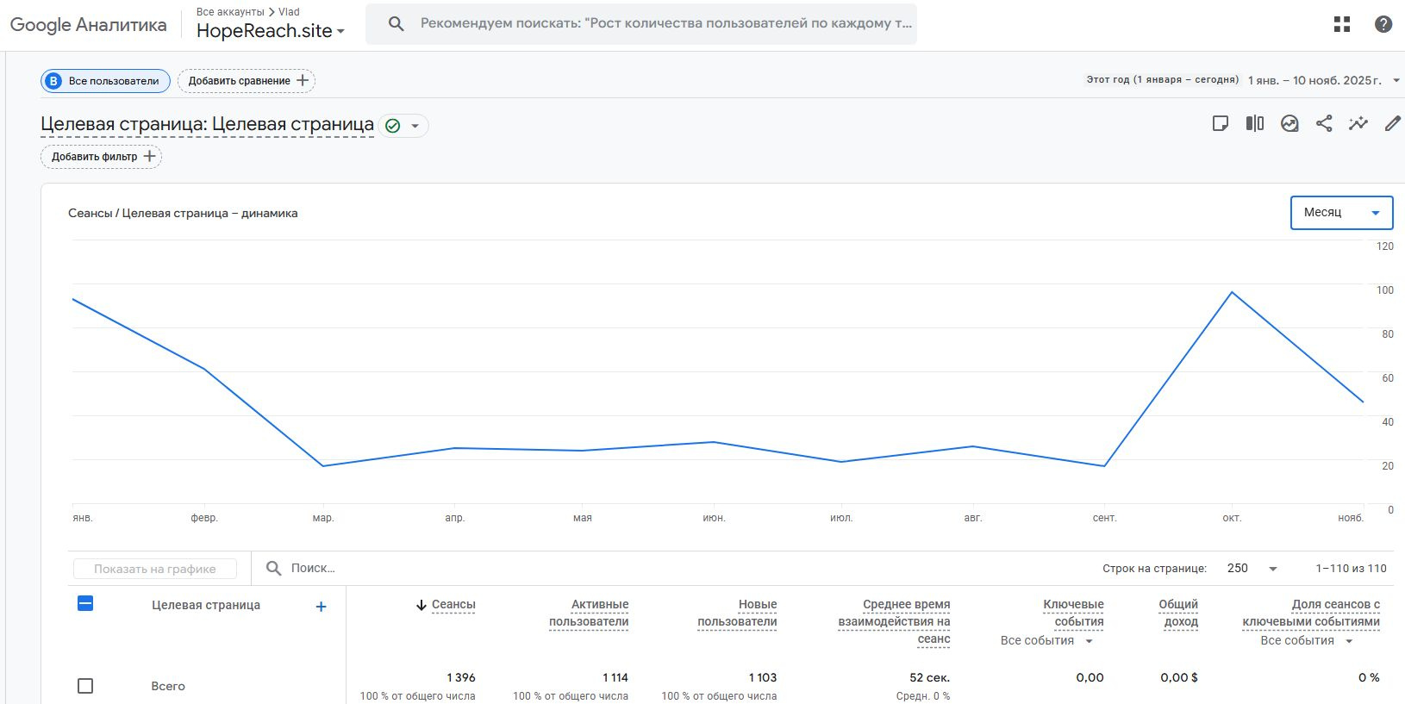Open the date range dropdown
This screenshot has width=1405, height=704.
[1323, 80]
